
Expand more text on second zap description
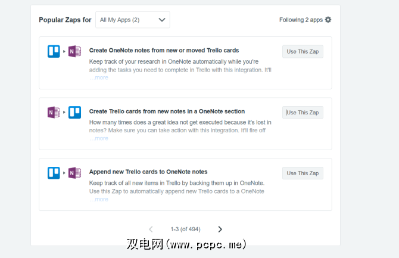pyautogui.click(x=101, y=138)
